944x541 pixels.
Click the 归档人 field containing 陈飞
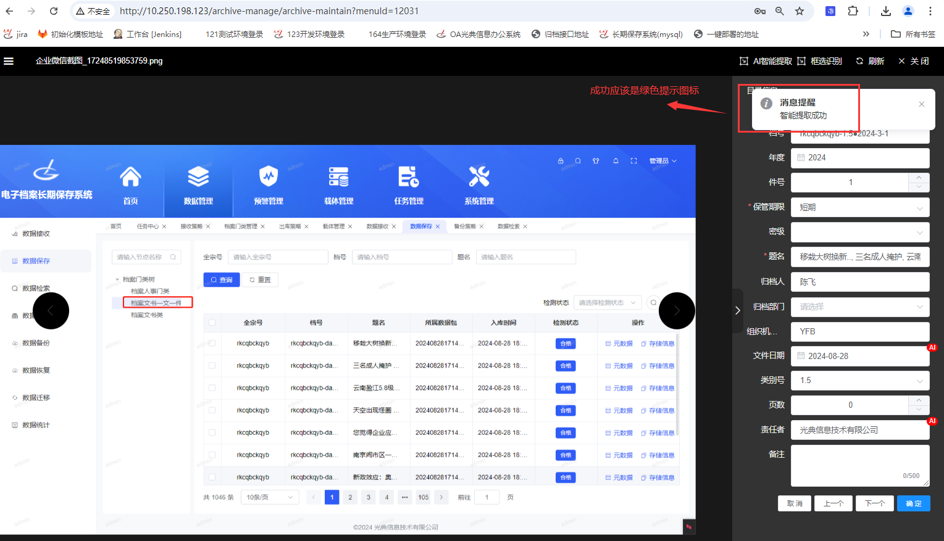[x=860, y=282]
